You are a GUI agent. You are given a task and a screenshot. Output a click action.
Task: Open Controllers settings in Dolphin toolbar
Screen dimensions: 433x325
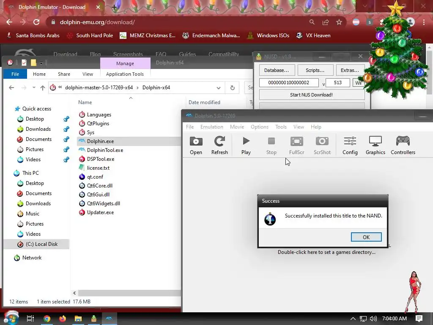point(403,146)
